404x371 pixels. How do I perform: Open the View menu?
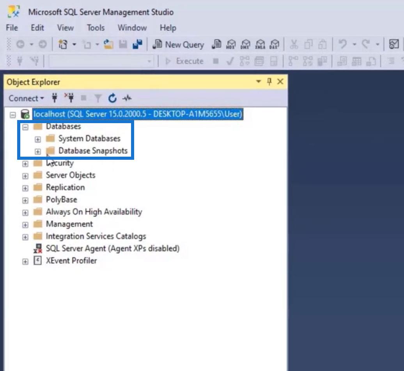65,28
